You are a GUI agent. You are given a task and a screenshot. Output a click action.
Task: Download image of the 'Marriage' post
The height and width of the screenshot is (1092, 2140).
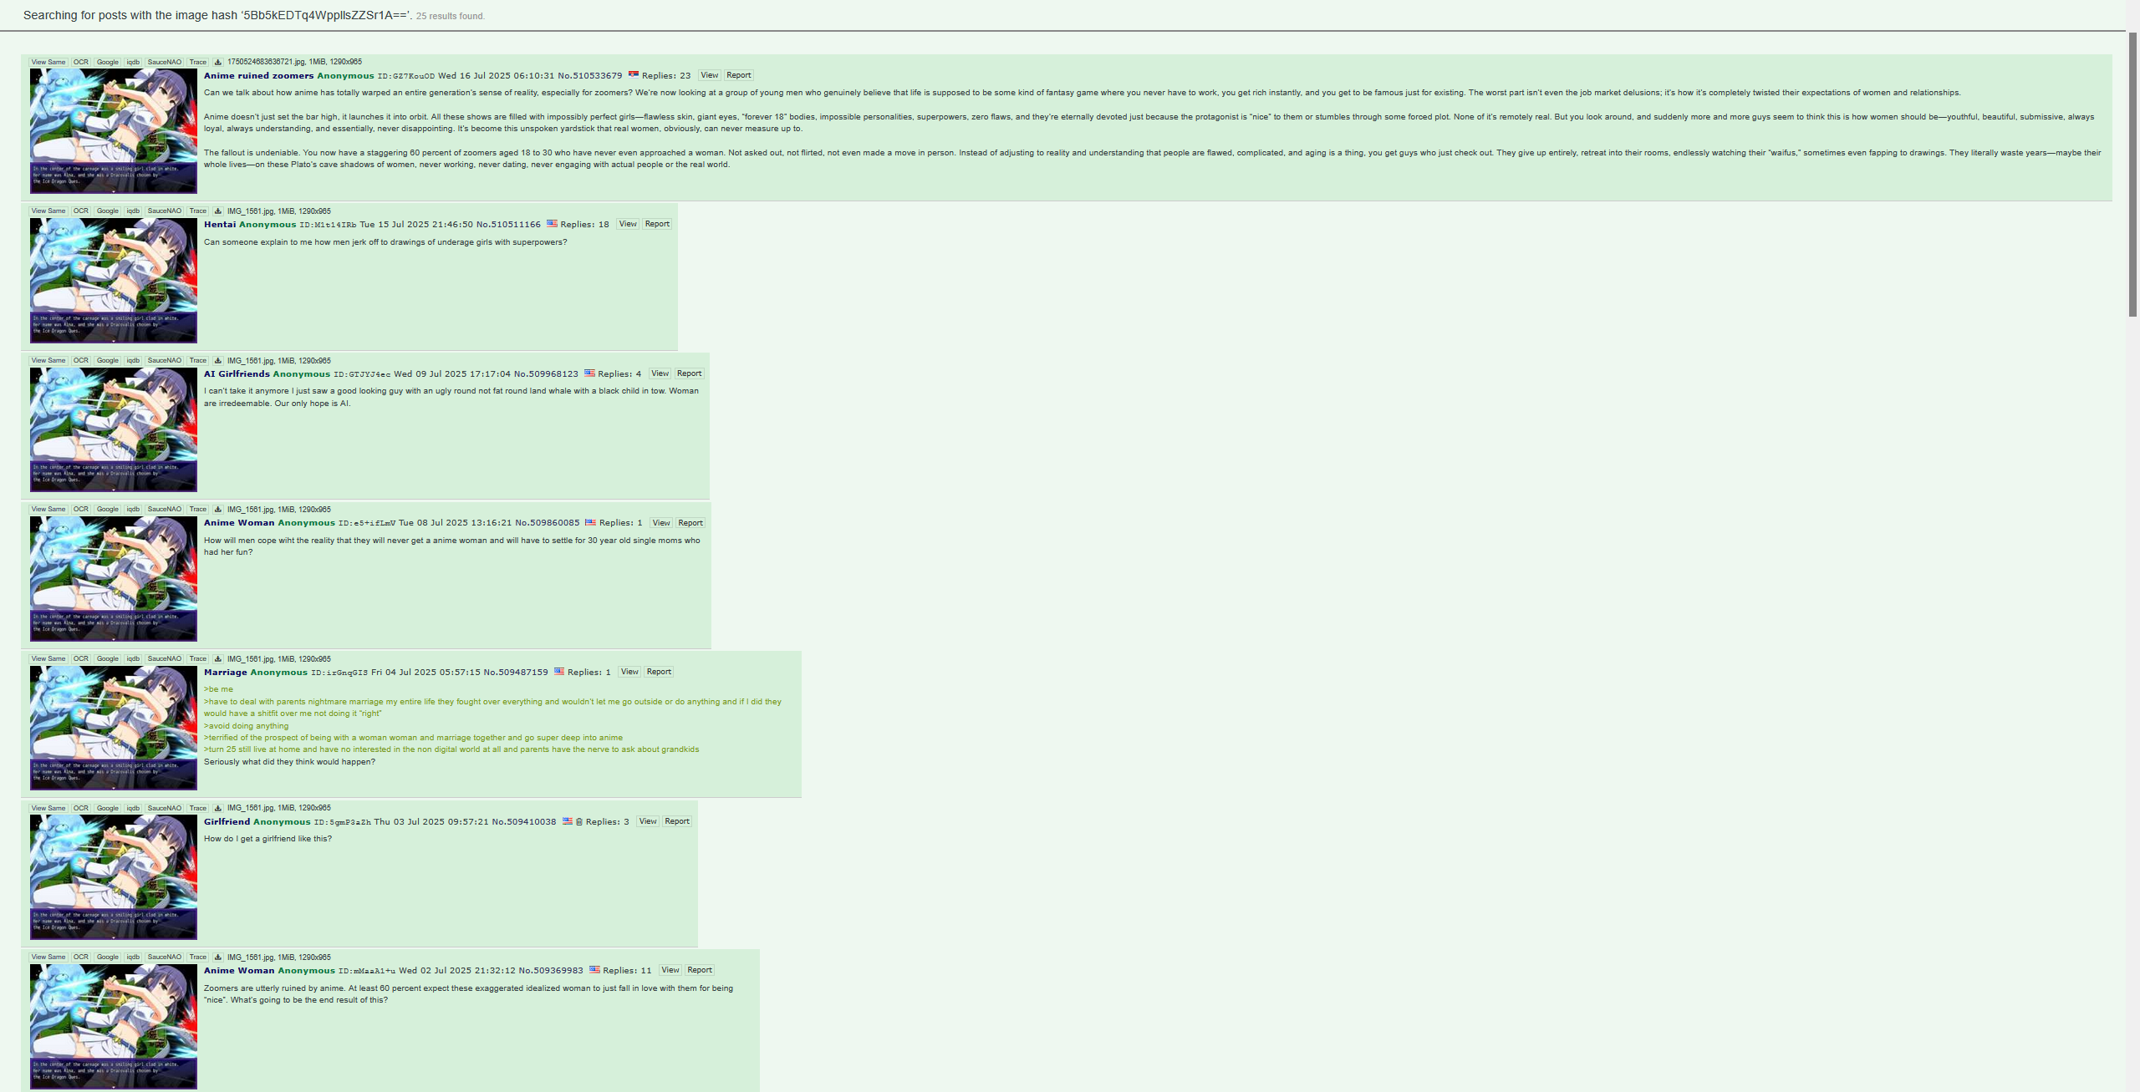(218, 659)
